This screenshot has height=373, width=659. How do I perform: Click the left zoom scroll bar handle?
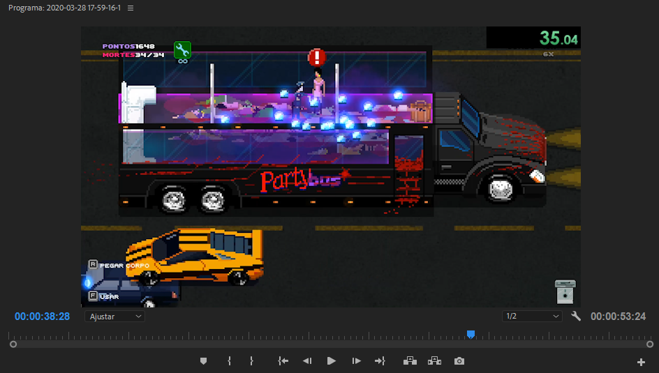13,344
